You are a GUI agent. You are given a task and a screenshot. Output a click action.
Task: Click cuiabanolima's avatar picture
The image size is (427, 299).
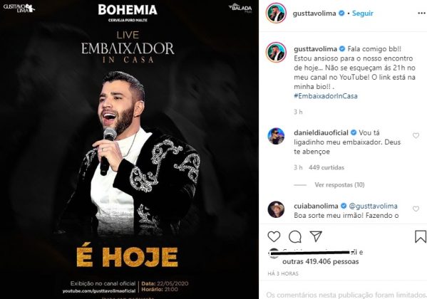276,209
